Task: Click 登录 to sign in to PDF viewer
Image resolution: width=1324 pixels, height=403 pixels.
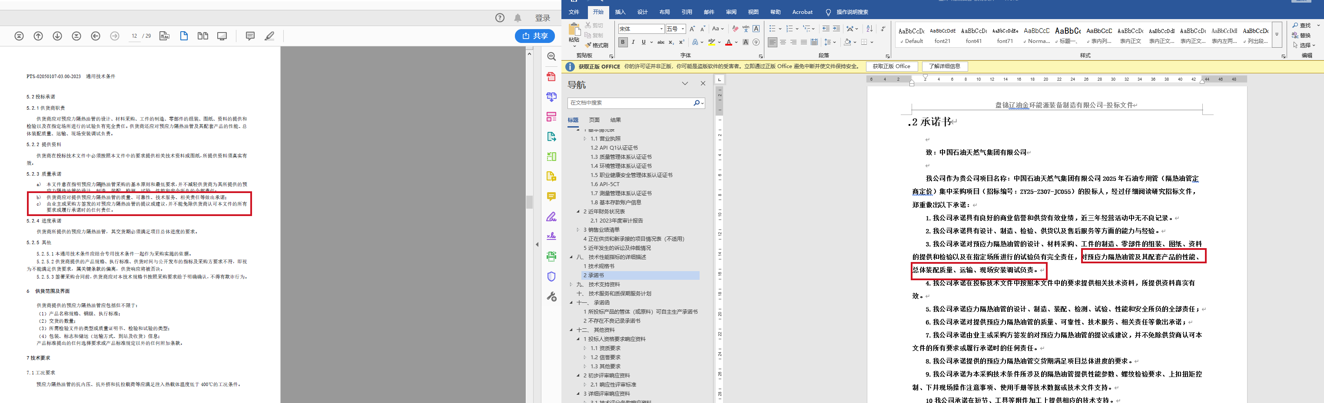Action: 543,18
